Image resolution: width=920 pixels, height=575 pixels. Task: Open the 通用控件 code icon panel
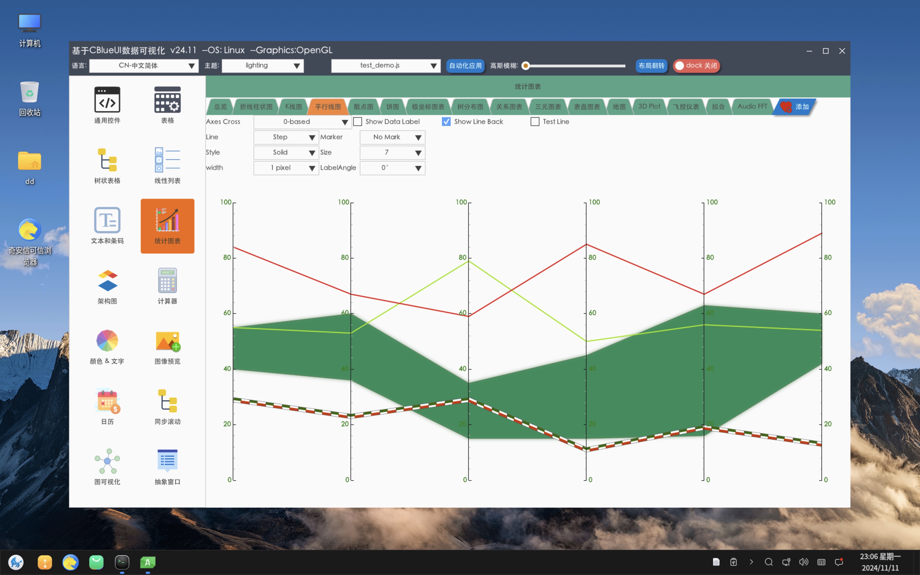click(107, 100)
